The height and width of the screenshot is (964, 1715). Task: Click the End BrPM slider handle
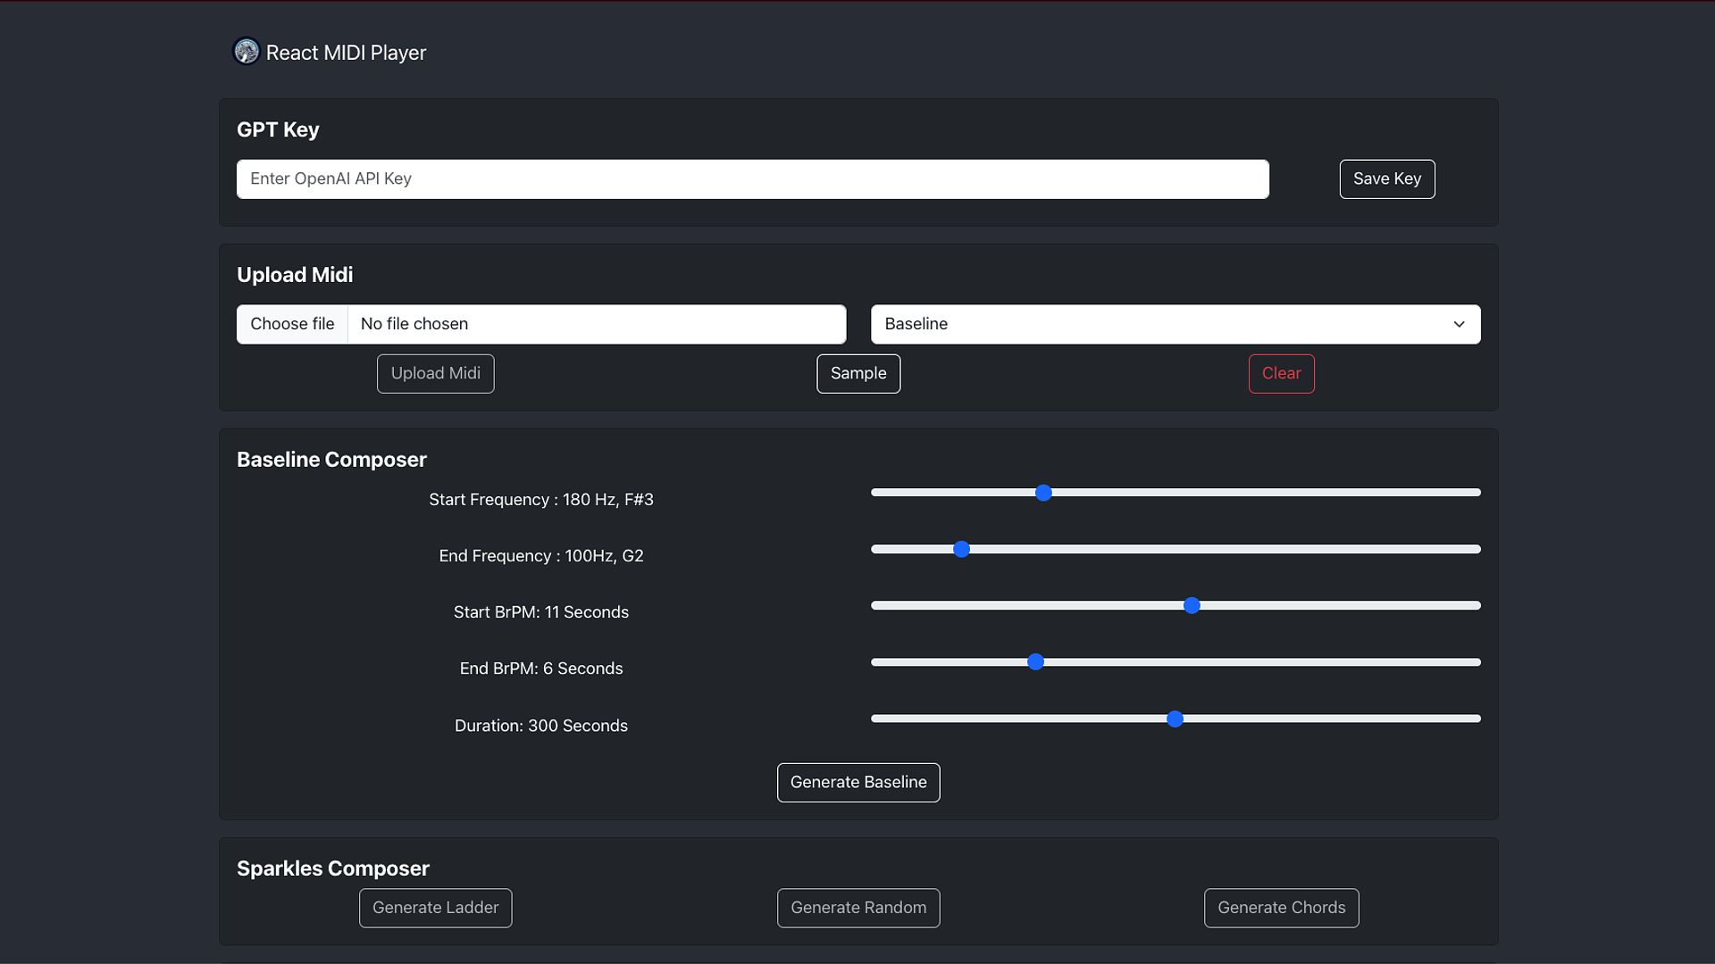tap(1035, 661)
